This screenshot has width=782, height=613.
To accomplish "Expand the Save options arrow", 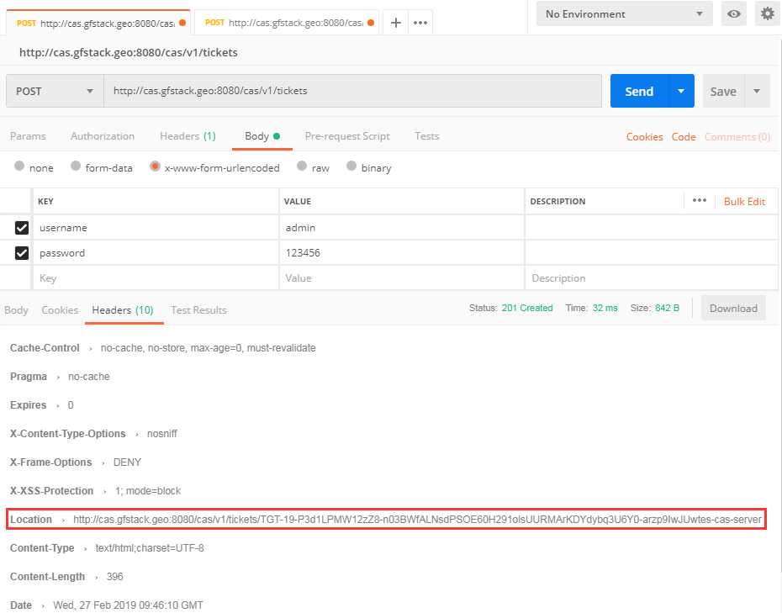I will [757, 92].
